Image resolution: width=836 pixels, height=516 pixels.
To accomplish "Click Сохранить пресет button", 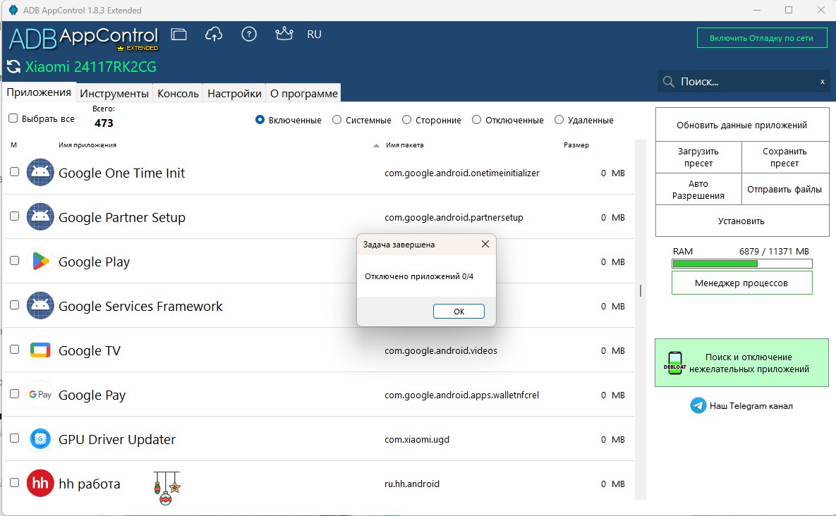I will (784, 157).
